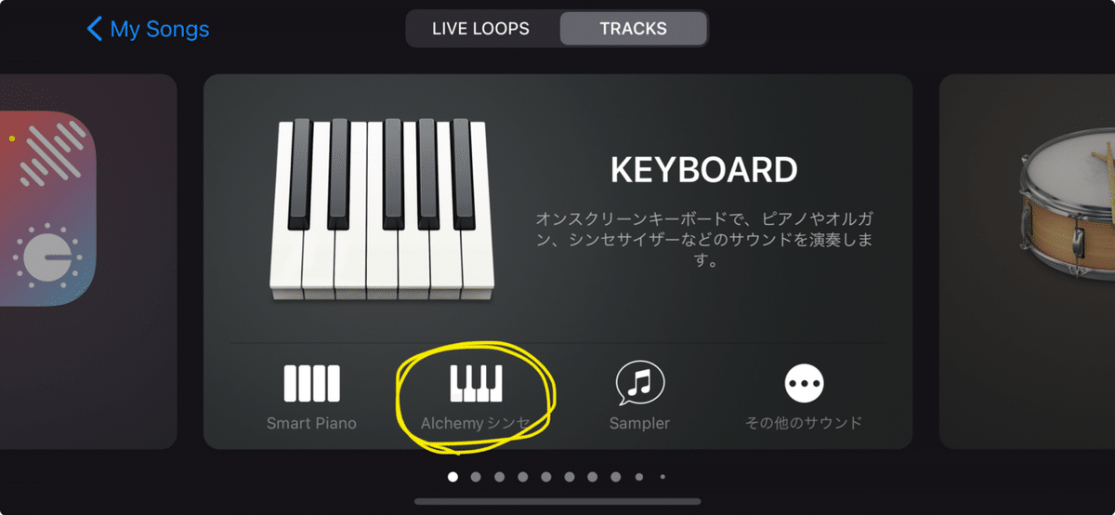The width and height of the screenshot is (1115, 515).
Task: Jump to the fifth page indicator dot
Action: coord(545,477)
